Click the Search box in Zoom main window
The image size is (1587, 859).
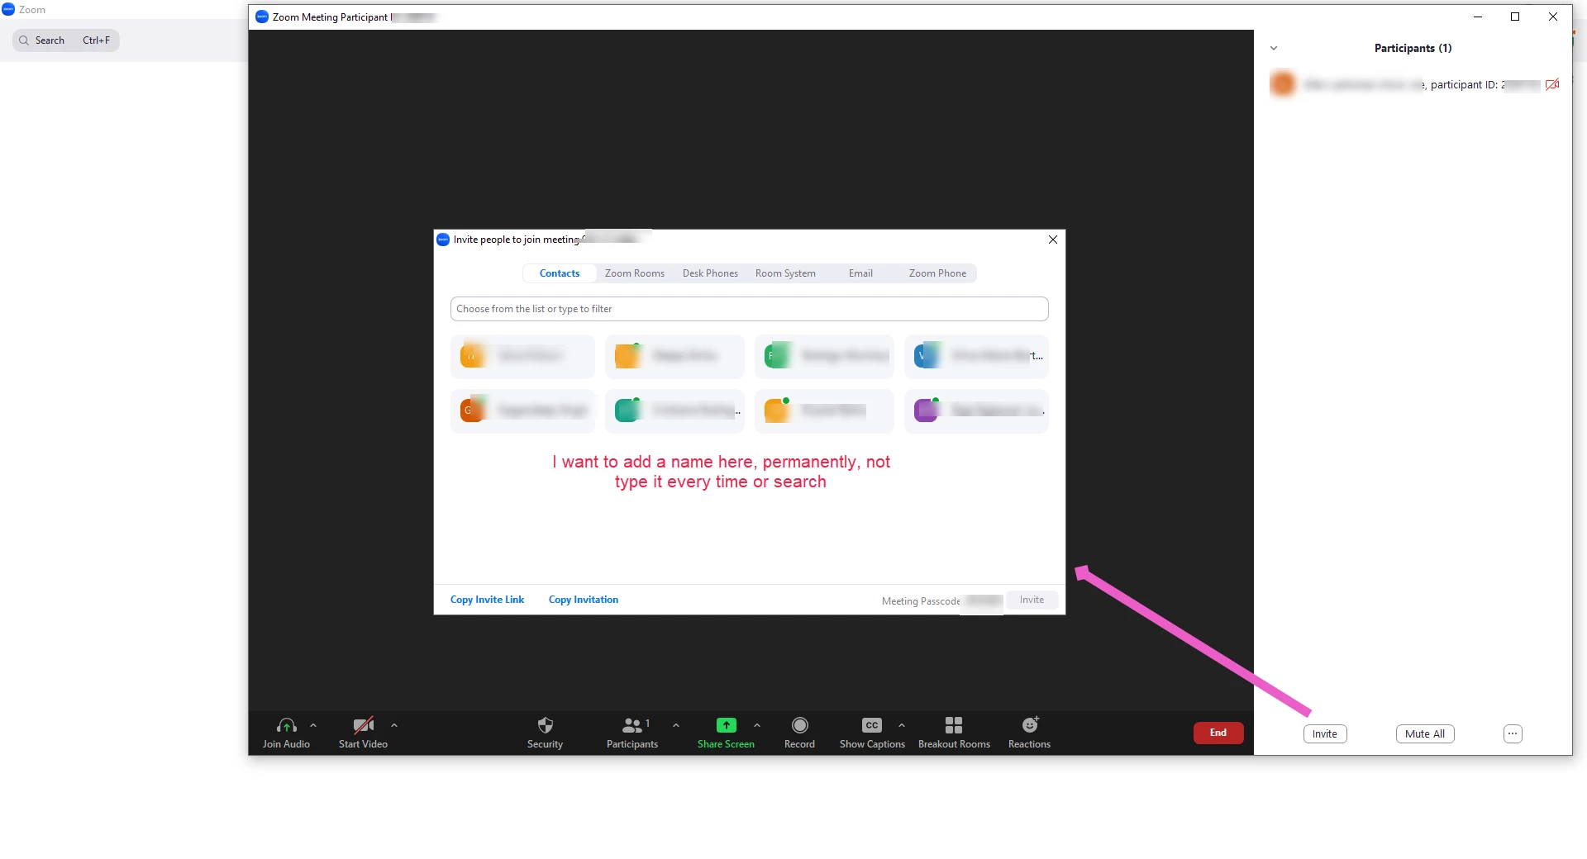[66, 40]
